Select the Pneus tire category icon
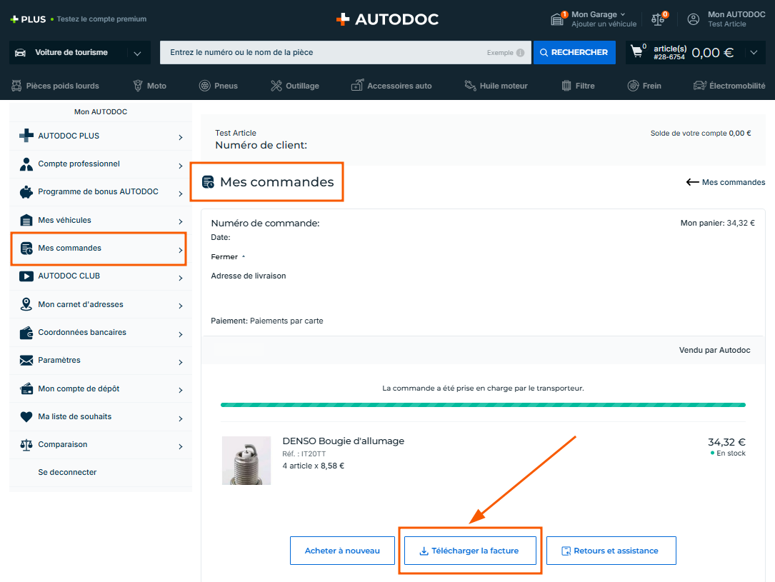Screen dimensions: 775x582 [x=205, y=86]
